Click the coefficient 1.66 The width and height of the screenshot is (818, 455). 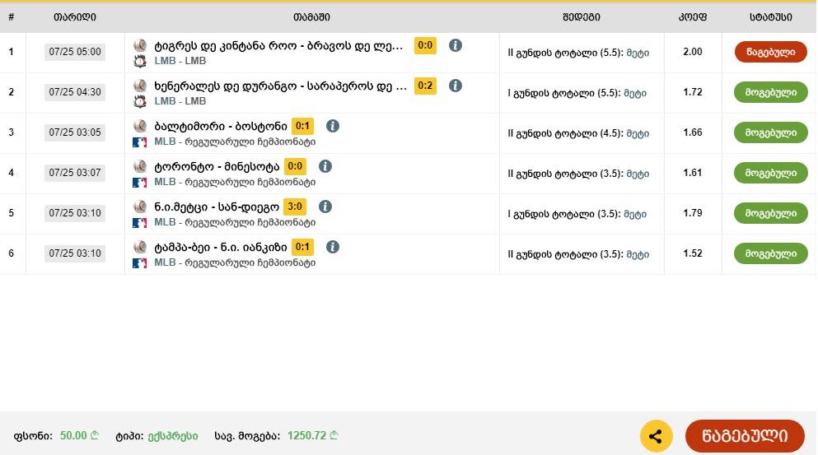[x=692, y=132]
